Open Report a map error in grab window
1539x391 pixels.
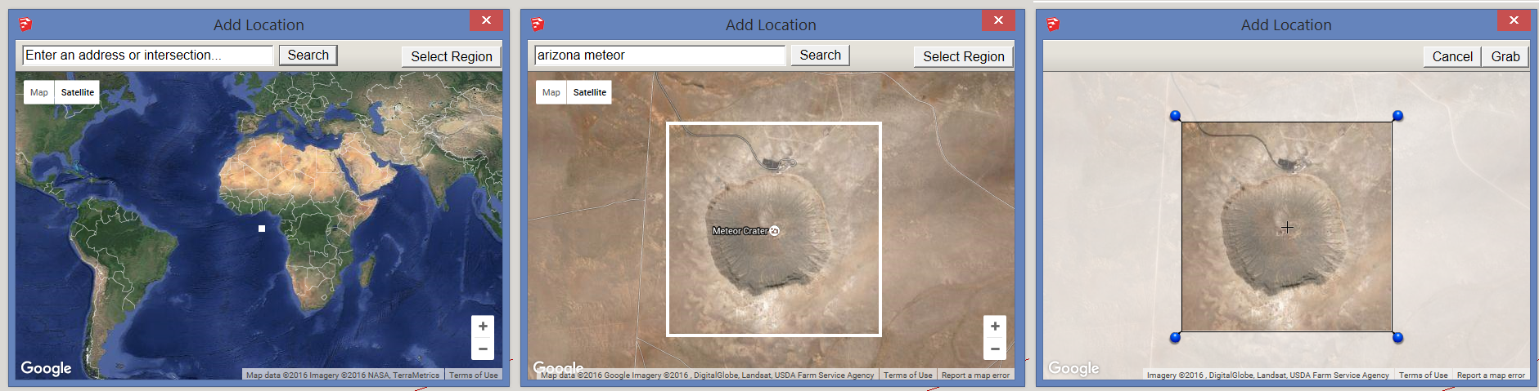click(x=1490, y=375)
